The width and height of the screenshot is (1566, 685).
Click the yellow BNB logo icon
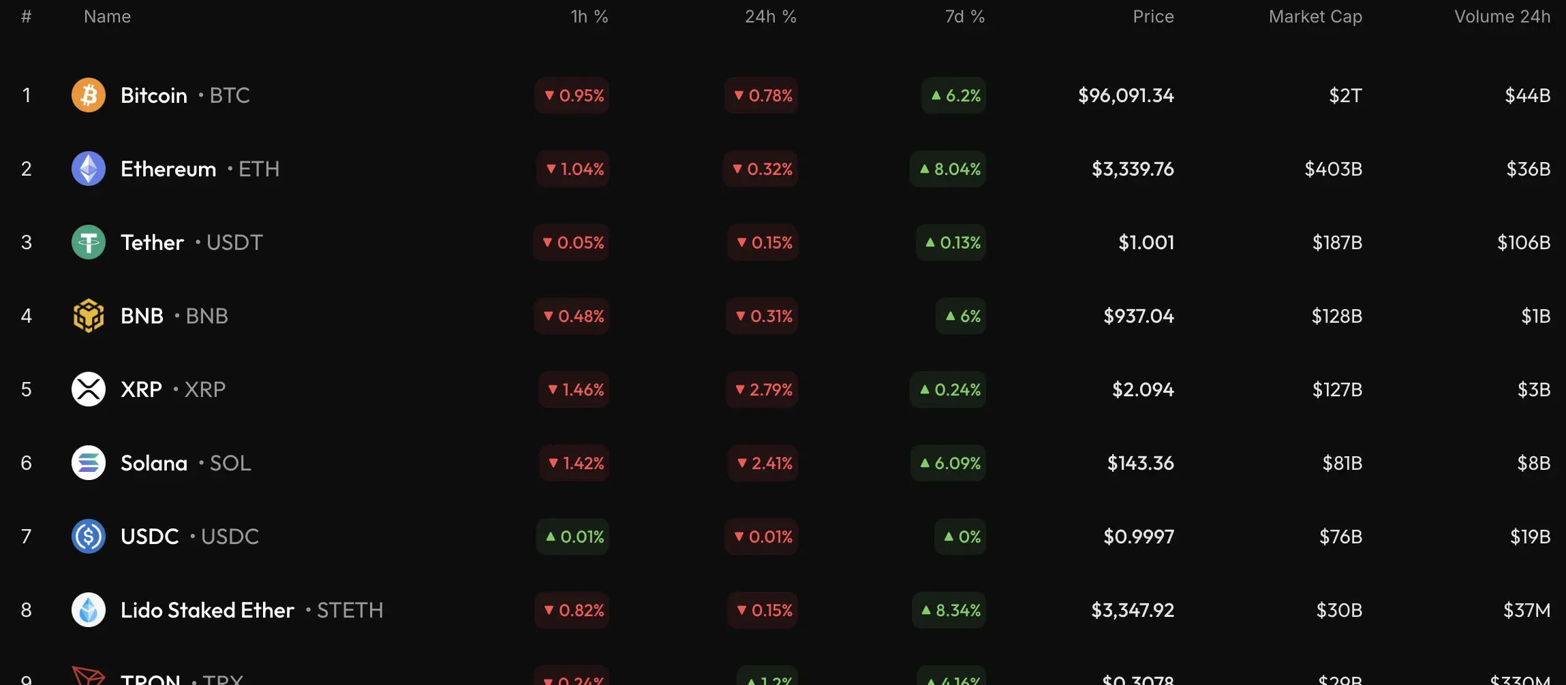[89, 316]
